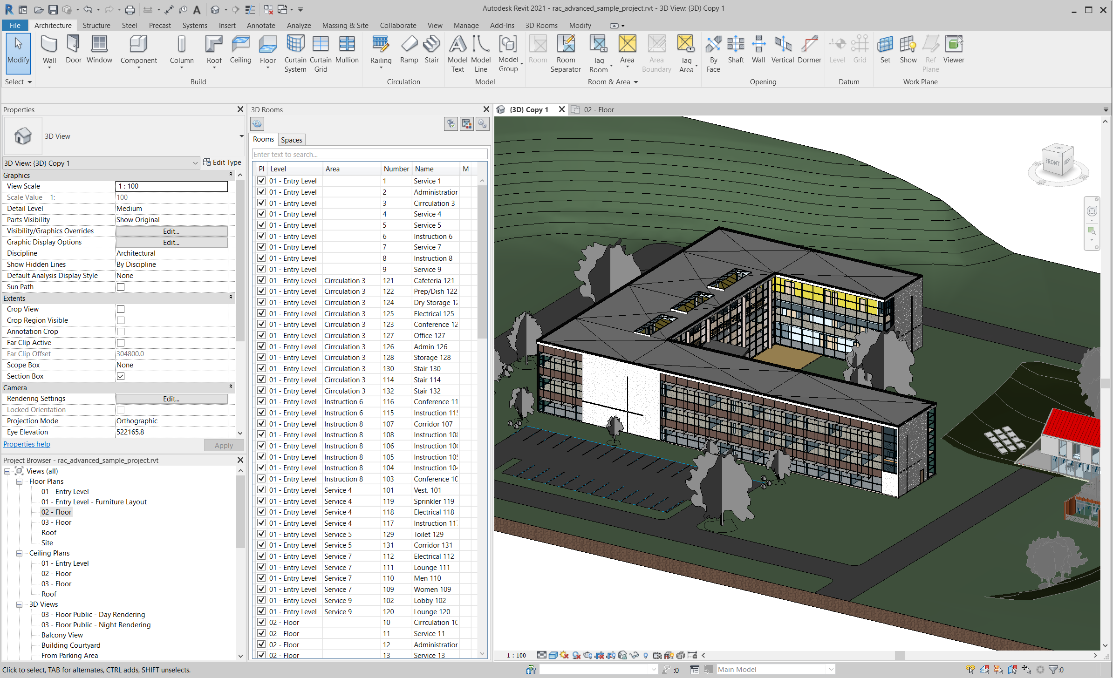
Task: Switch to the Spaces tab
Action: [291, 140]
